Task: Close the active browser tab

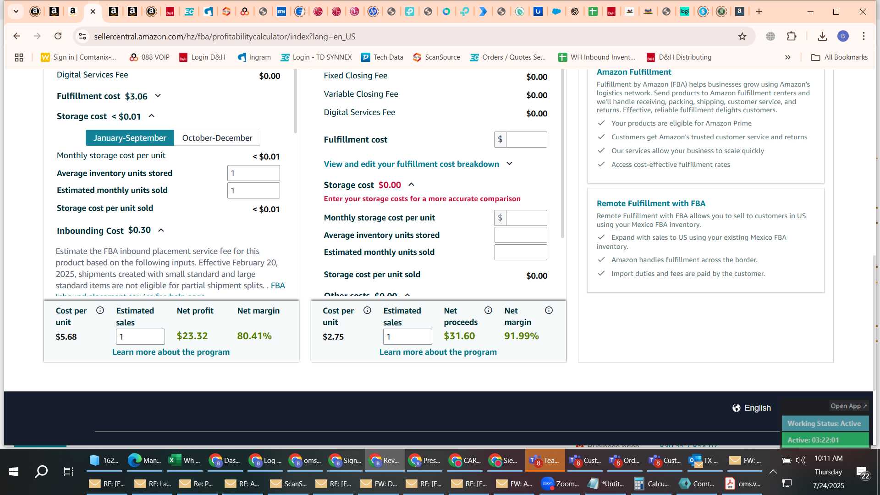Action: 93,11
